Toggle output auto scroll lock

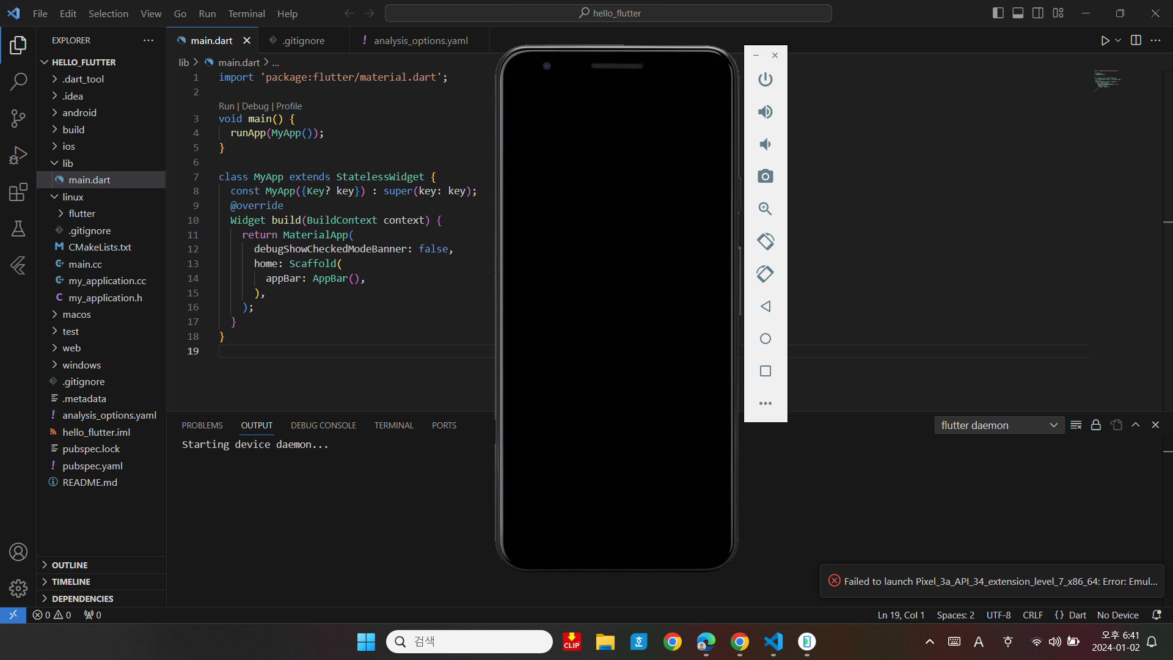pos(1096,425)
